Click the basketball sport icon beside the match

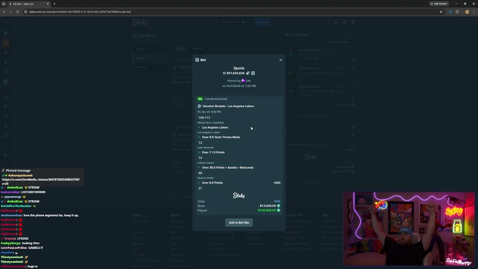[x=199, y=106]
